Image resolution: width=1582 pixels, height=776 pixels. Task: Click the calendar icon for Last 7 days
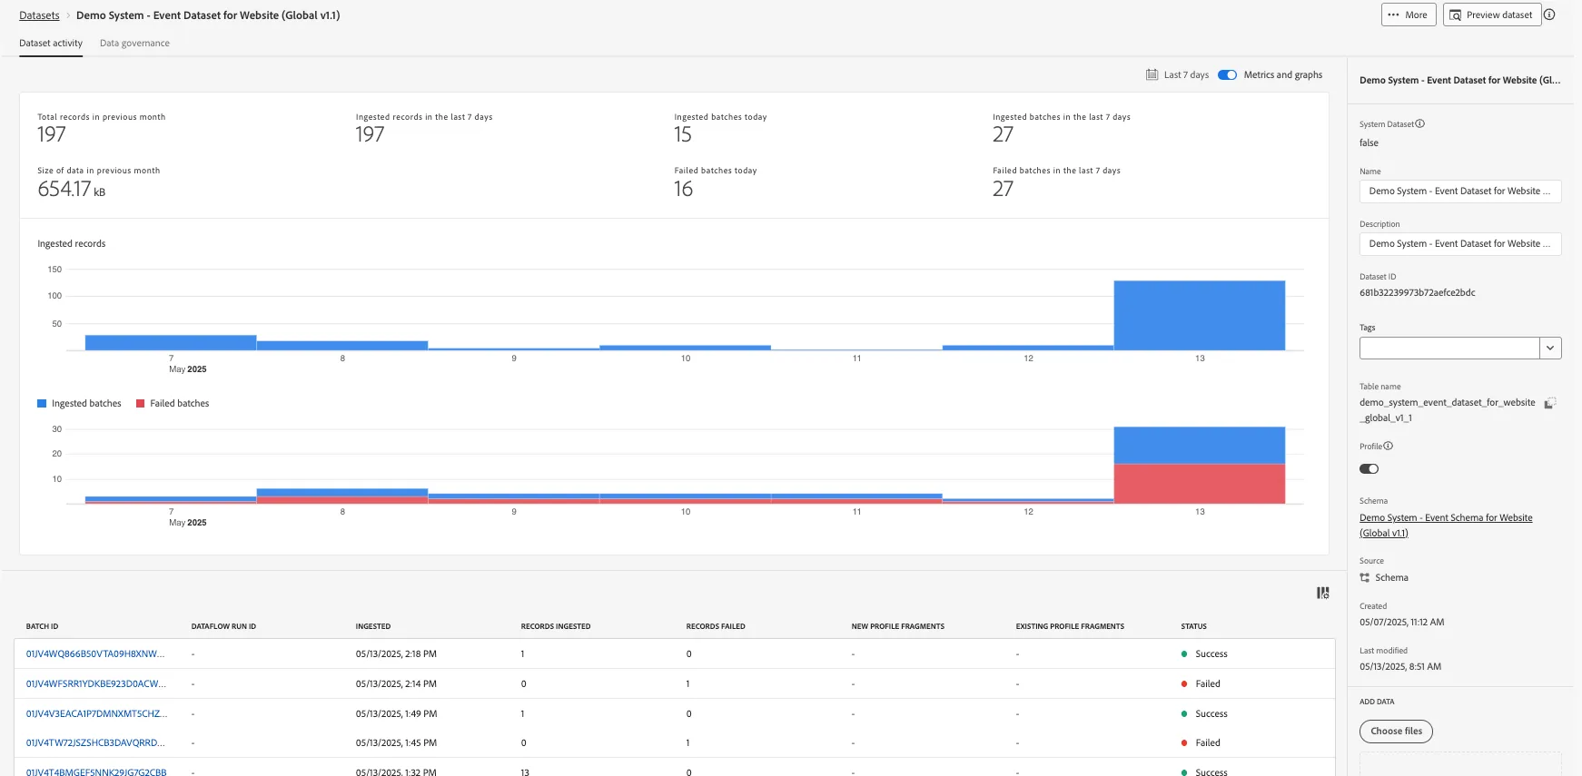click(1152, 74)
